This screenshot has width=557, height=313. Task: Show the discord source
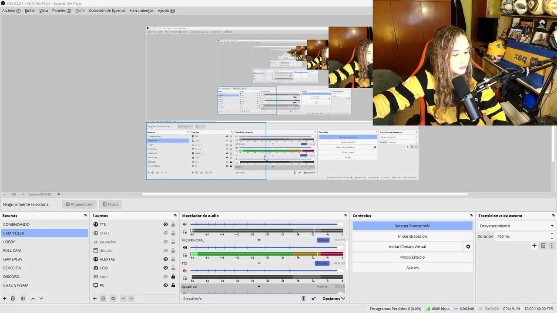[x=165, y=250]
